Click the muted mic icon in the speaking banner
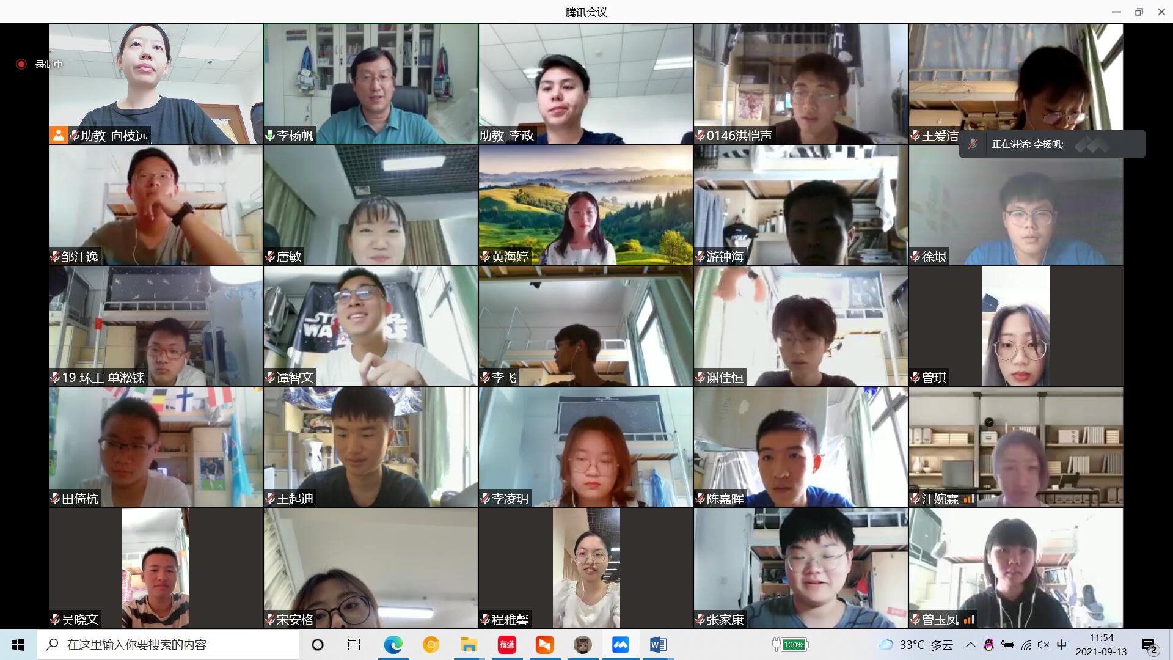Image resolution: width=1173 pixels, height=660 pixels. (x=973, y=144)
